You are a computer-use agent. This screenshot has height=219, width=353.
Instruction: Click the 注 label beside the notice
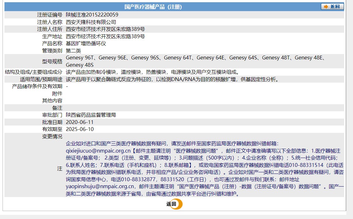pos(60,169)
